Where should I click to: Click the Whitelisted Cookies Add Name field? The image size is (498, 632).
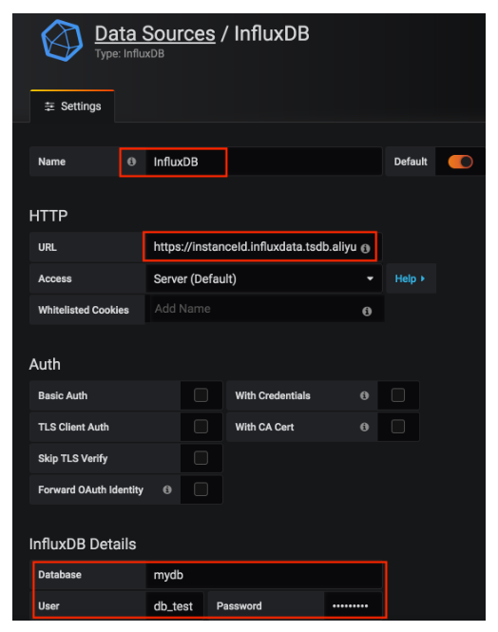tap(265, 309)
